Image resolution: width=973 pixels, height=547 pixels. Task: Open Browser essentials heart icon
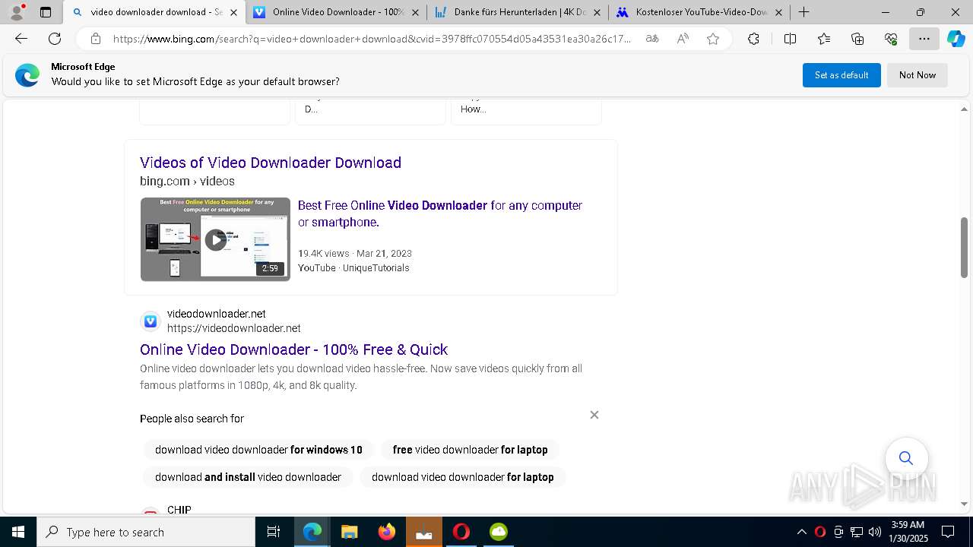[891, 39]
